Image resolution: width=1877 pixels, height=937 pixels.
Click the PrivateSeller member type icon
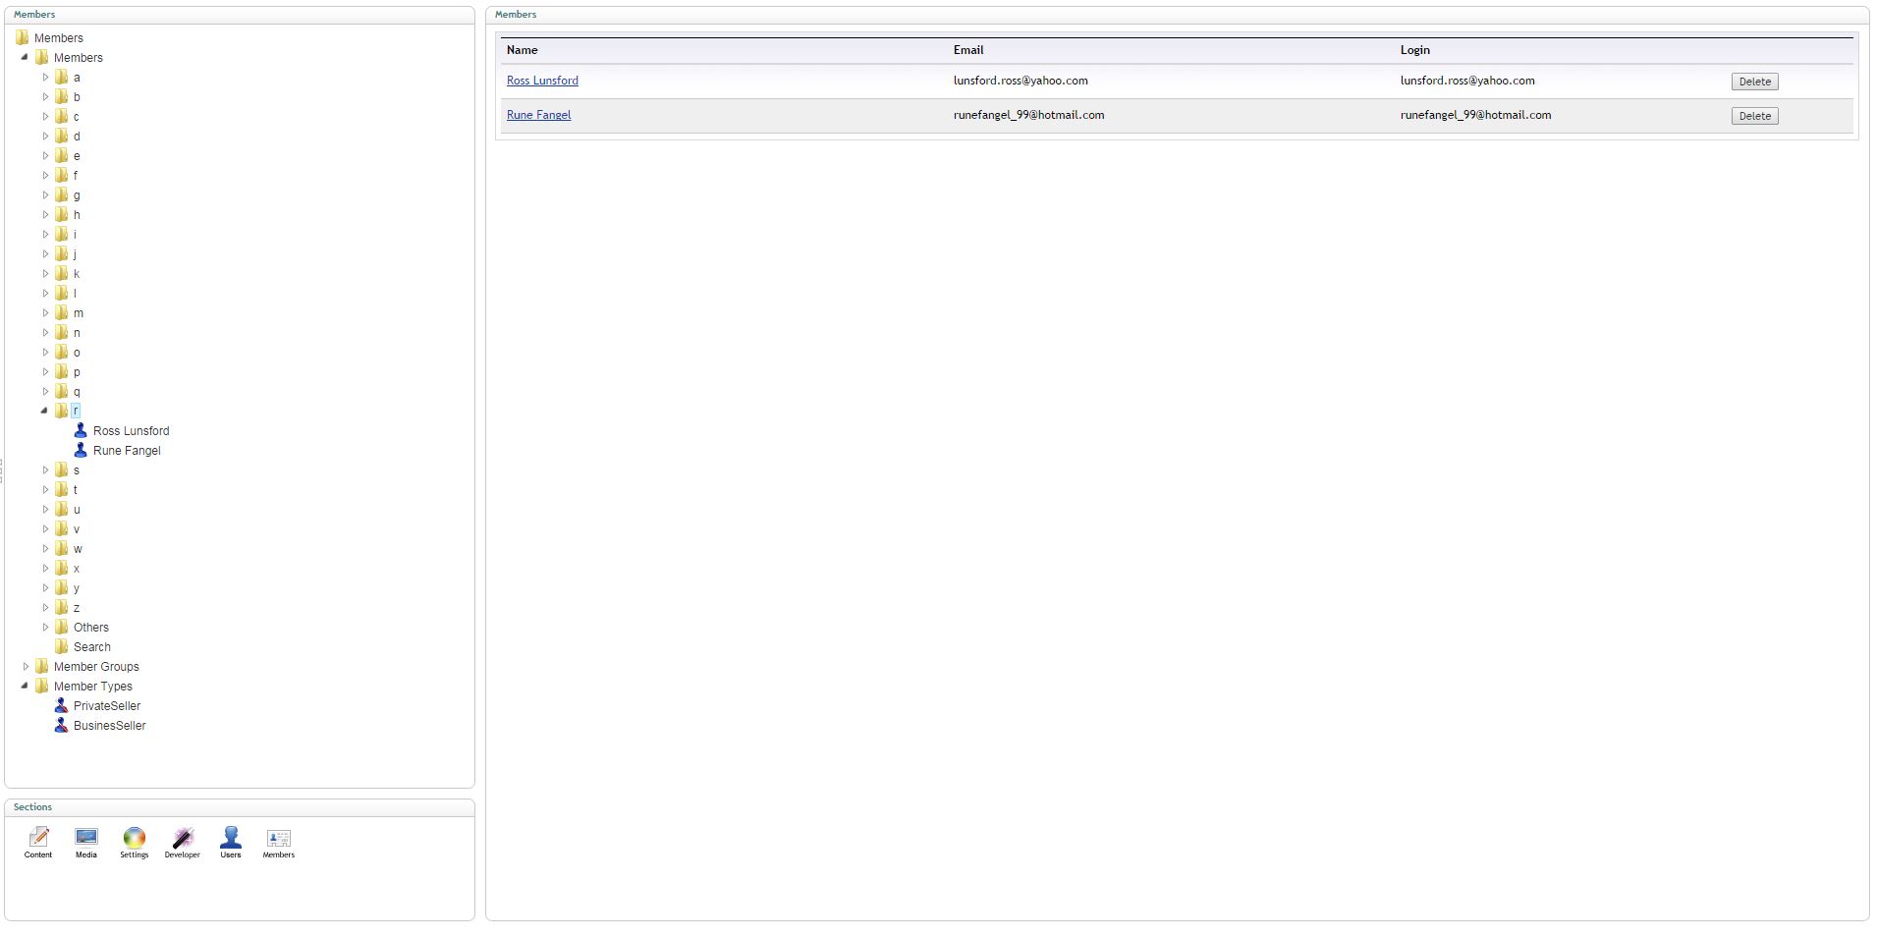point(61,705)
